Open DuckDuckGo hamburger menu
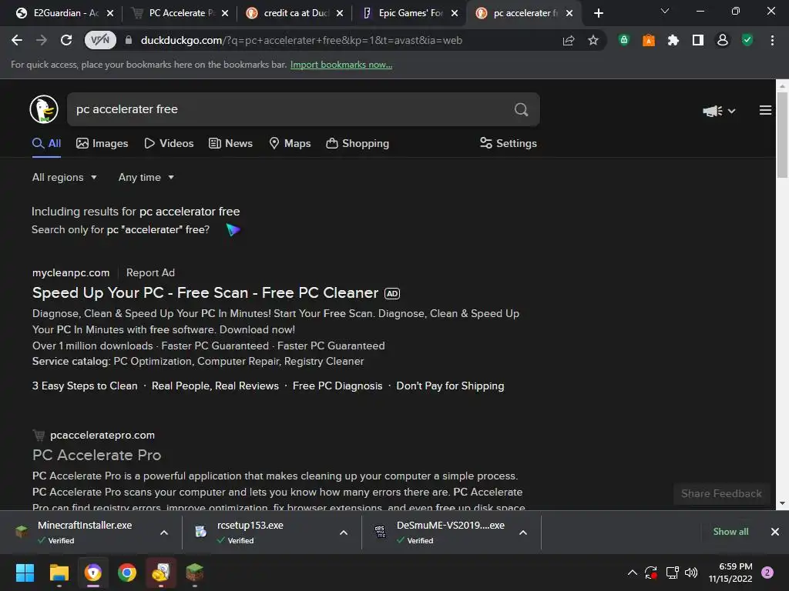 [x=765, y=110]
